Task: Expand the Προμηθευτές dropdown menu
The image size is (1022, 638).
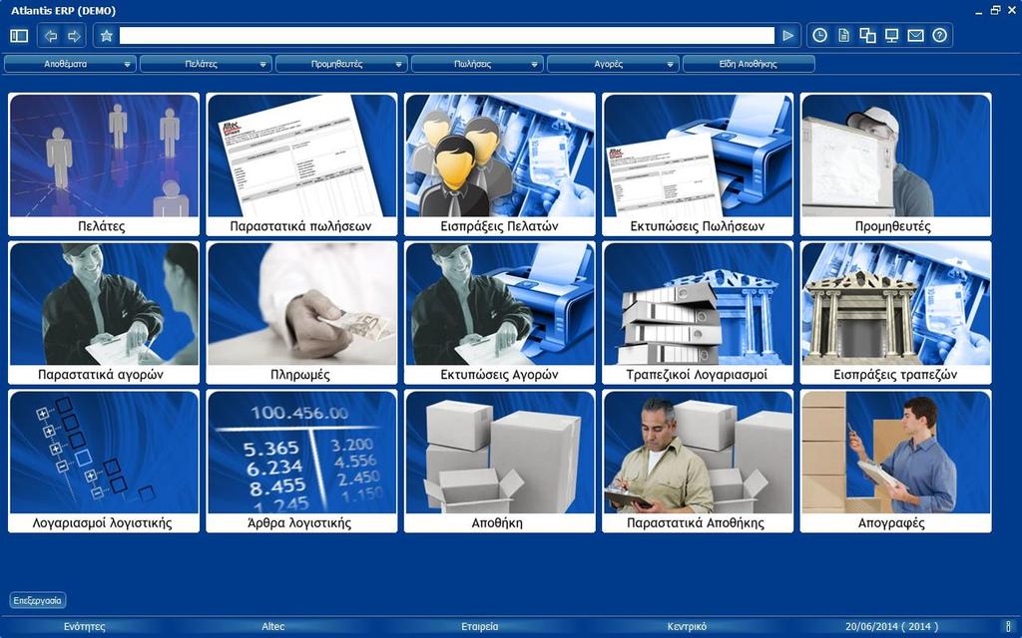Action: [341, 65]
